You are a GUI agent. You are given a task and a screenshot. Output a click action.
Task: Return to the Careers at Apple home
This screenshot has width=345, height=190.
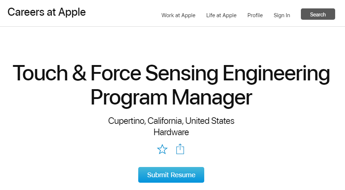pyautogui.click(x=47, y=12)
